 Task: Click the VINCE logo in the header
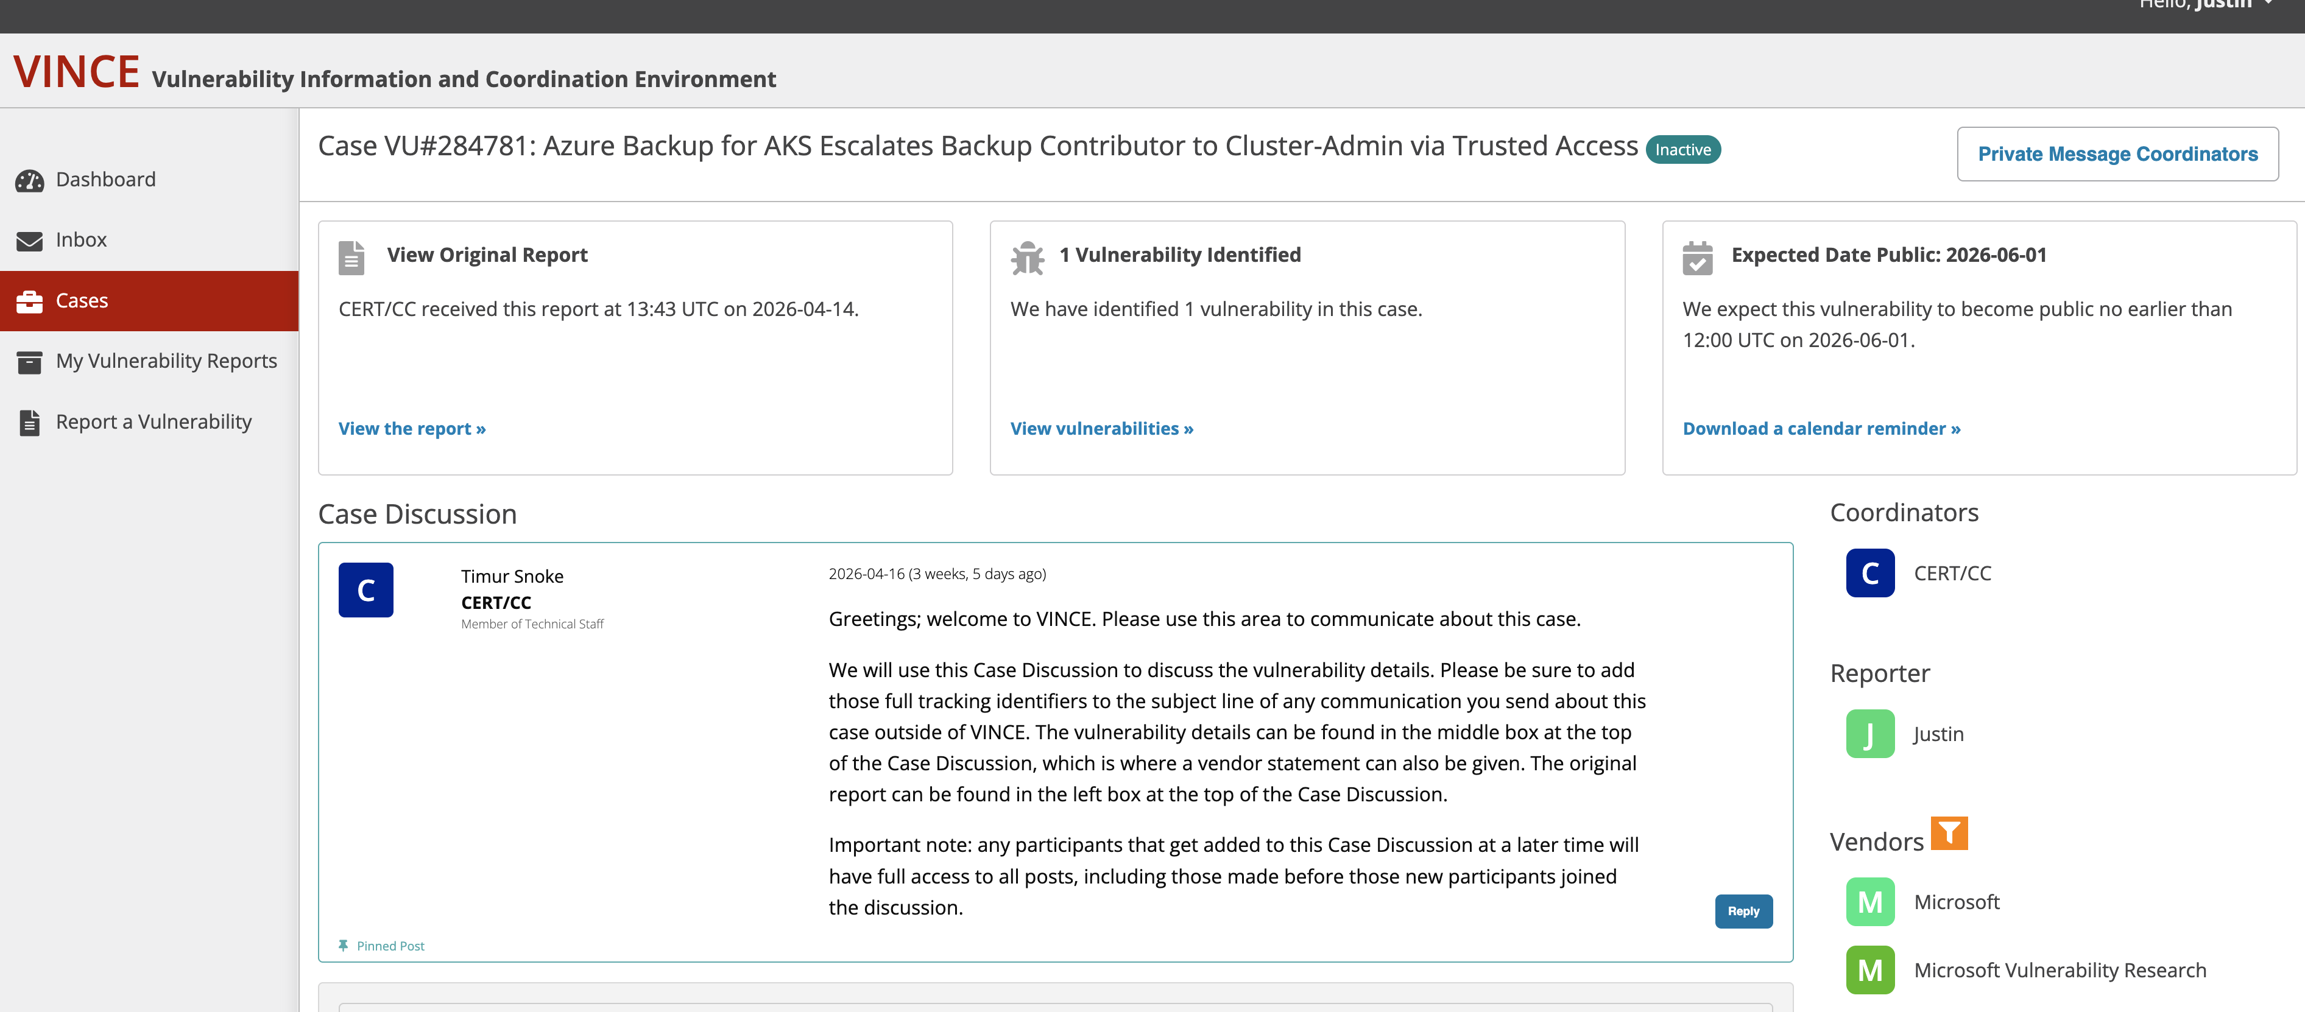click(x=76, y=72)
